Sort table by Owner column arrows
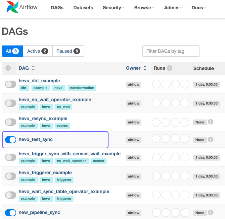Image resolution: width=225 pixels, height=219 pixels. [145, 68]
